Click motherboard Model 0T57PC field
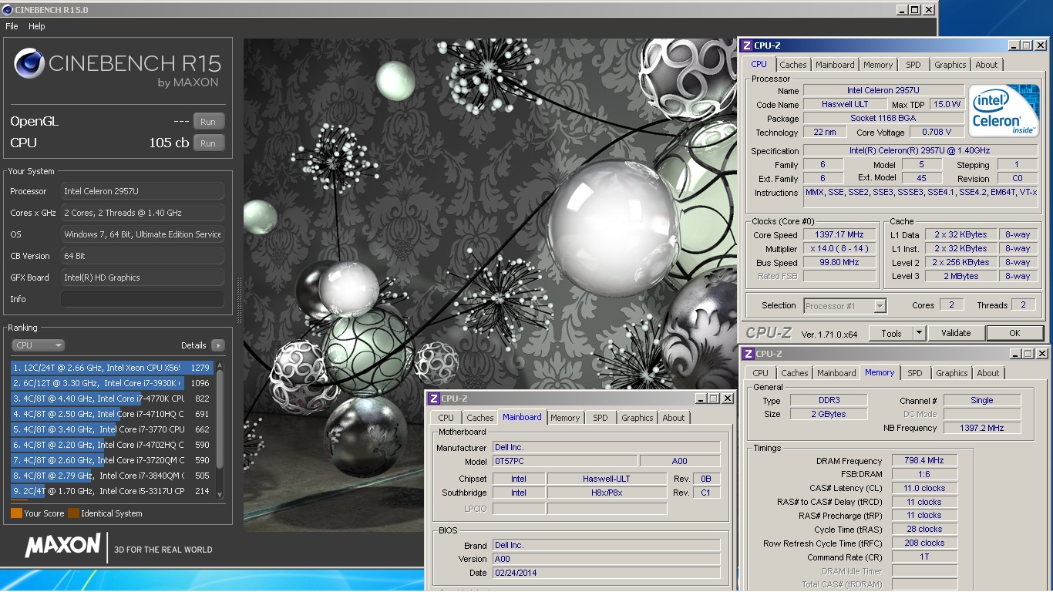Screen dimensions: 1053x592 (x=565, y=461)
